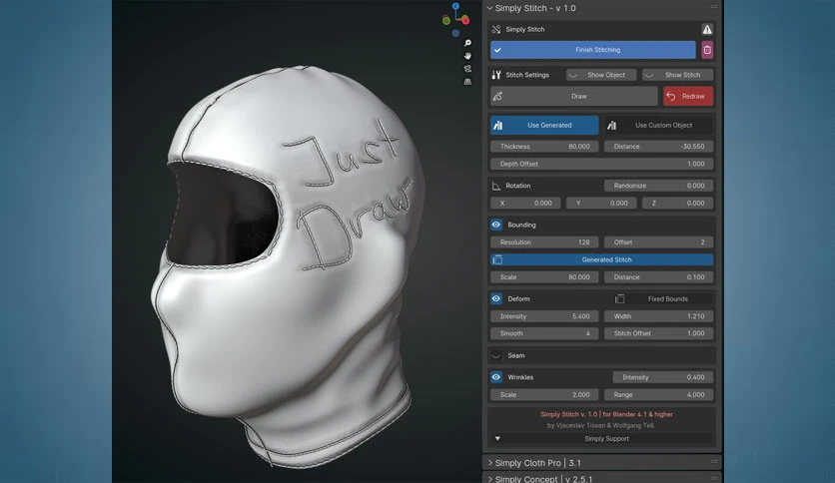Click the Rotation Y value field
The image size is (835, 483).
pos(601,204)
